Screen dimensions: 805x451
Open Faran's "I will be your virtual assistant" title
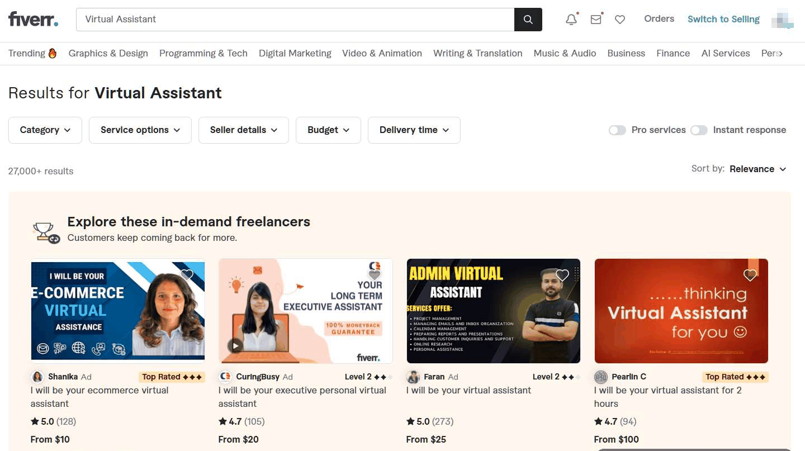point(468,391)
